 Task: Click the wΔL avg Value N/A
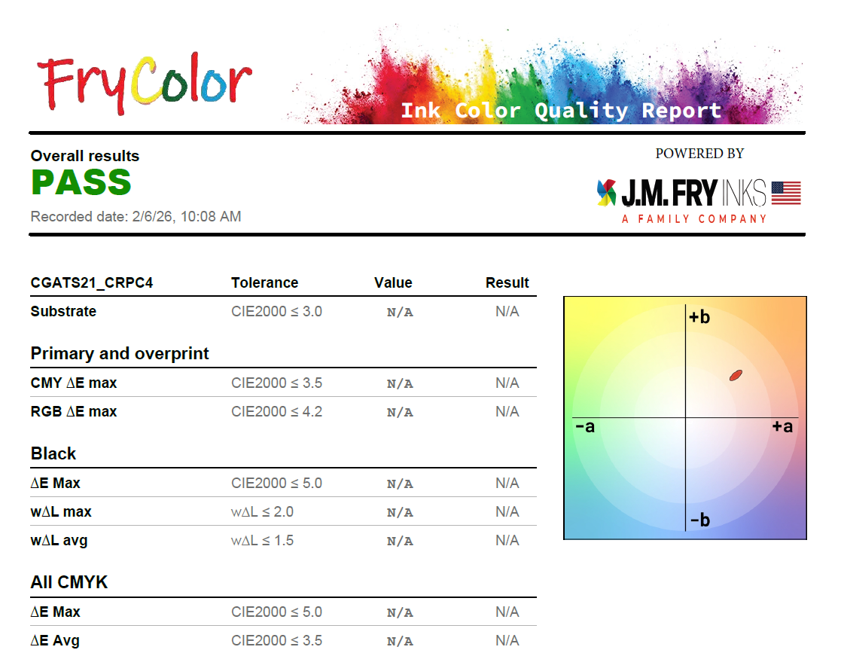(400, 541)
